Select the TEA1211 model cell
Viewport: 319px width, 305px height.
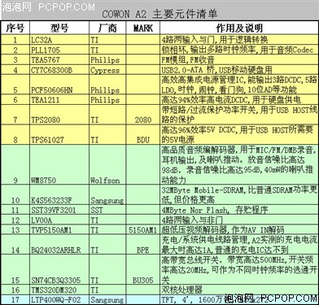59,100
